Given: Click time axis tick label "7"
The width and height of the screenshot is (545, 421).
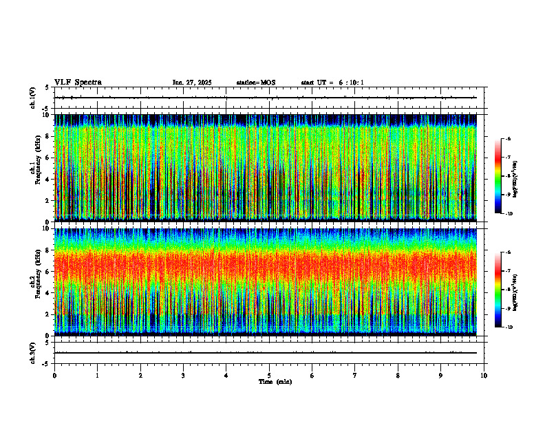Looking at the screenshot, I should [x=355, y=376].
